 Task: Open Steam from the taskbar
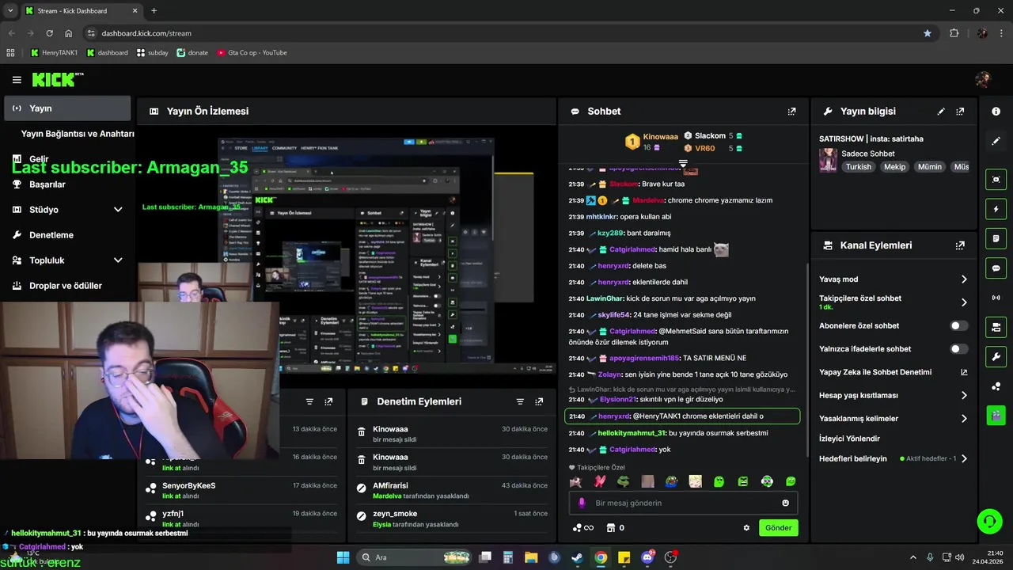pos(577,557)
